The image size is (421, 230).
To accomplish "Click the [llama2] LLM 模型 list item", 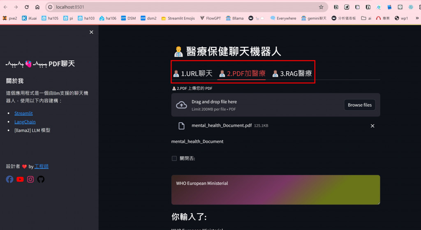I will [x=32, y=130].
